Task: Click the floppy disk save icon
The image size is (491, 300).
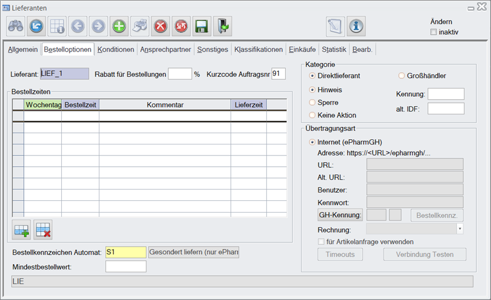Action: (x=202, y=26)
